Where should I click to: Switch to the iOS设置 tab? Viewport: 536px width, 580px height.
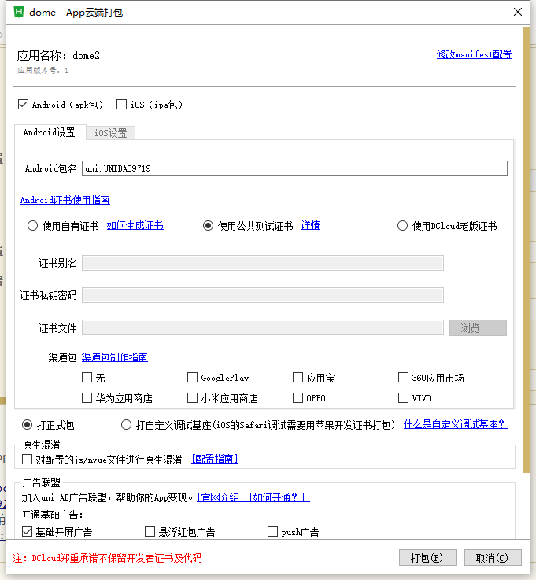click(110, 133)
